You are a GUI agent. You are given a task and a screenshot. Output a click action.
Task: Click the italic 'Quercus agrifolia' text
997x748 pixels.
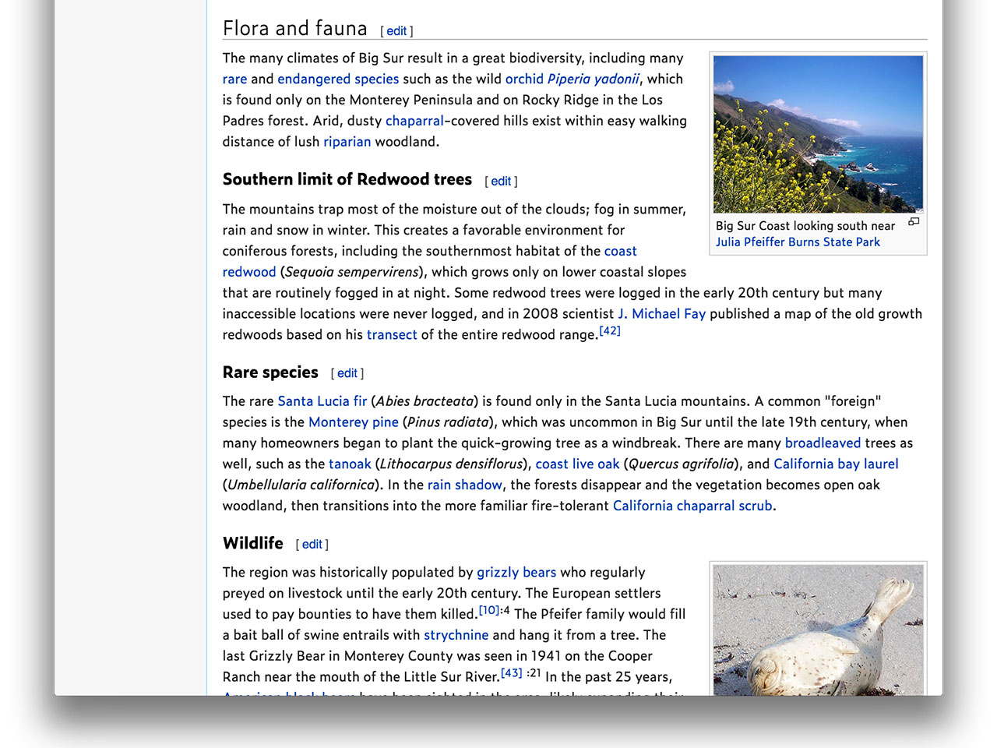pos(681,464)
